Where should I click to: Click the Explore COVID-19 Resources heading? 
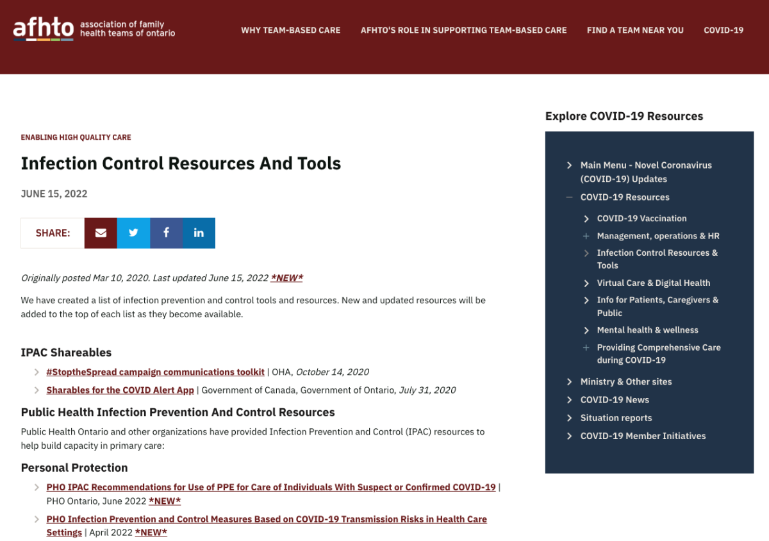coord(624,116)
